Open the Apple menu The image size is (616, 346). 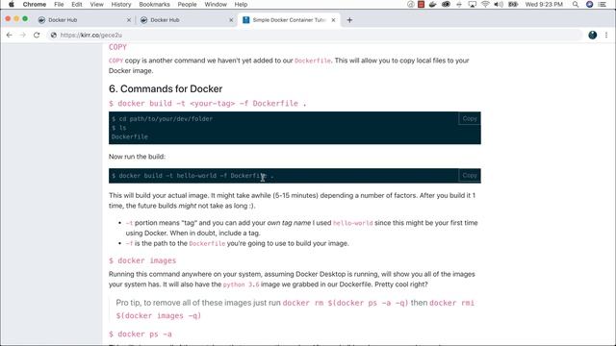pyautogui.click(x=12, y=4)
